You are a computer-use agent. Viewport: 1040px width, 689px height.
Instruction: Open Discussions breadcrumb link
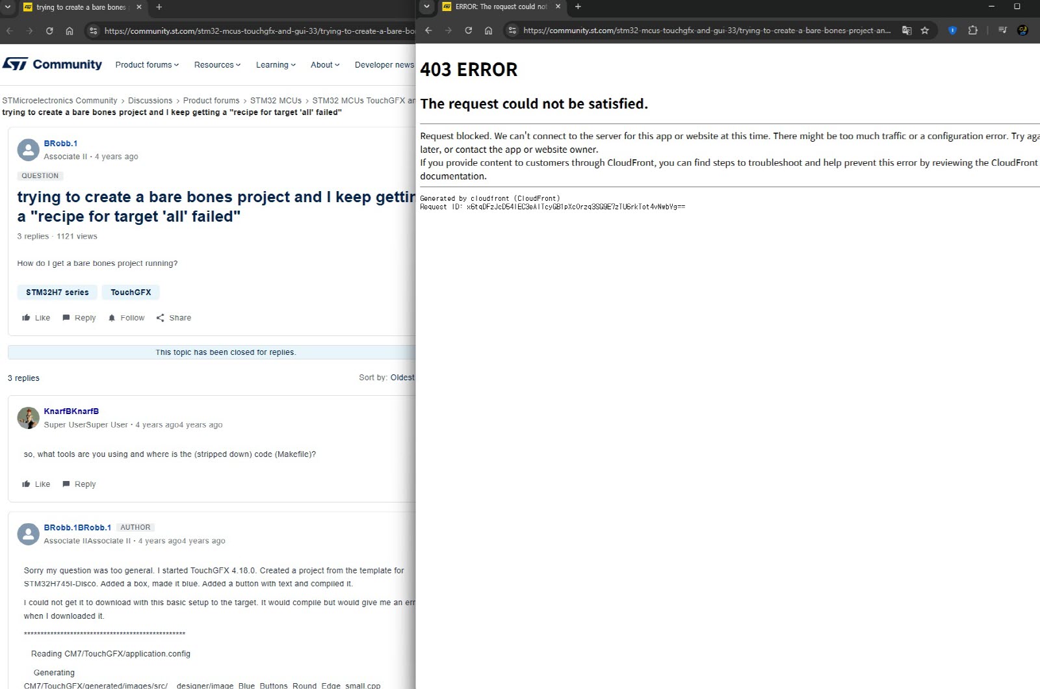pyautogui.click(x=150, y=101)
